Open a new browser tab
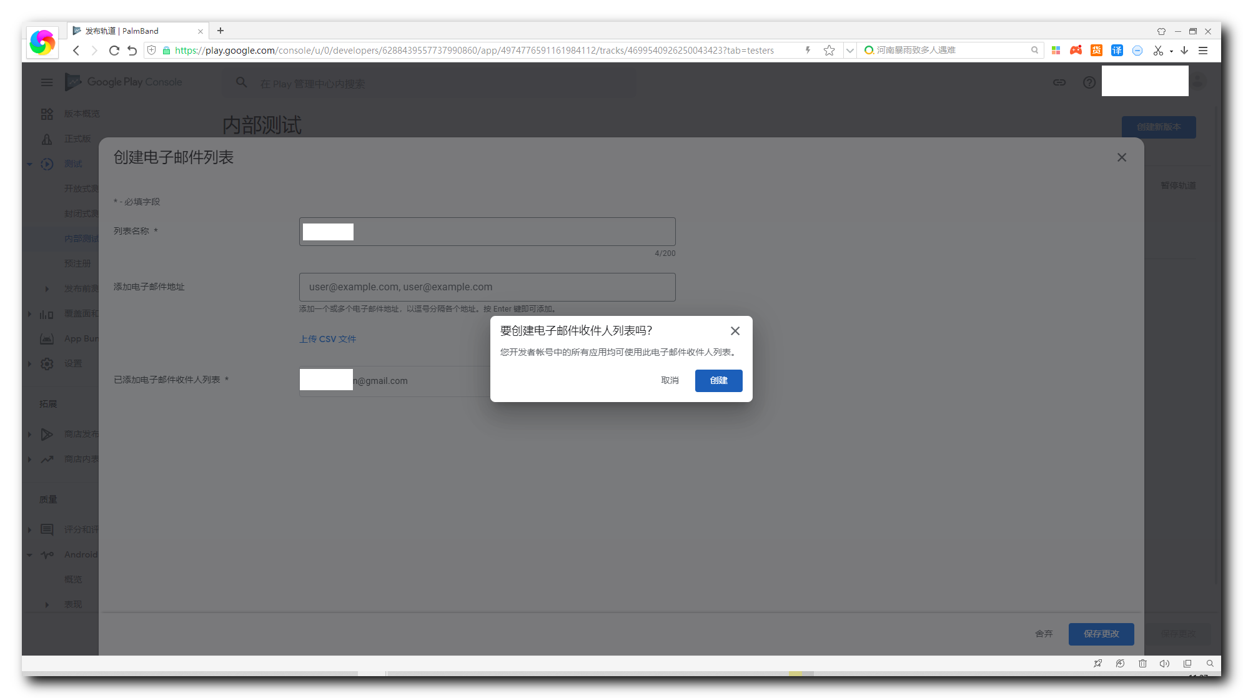The image size is (1243, 698). [x=220, y=31]
